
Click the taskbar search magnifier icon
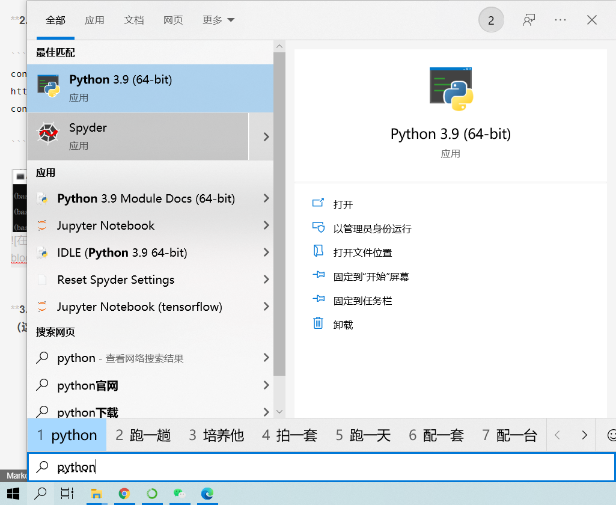(40, 494)
